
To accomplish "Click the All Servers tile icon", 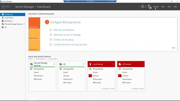I will (x=120, y=64).
